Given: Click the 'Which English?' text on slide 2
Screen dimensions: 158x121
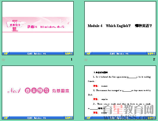Looking at the screenshot, I should click(118, 26).
